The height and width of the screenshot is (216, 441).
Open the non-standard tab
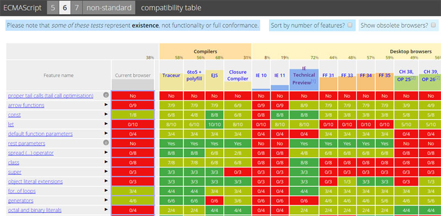109,8
